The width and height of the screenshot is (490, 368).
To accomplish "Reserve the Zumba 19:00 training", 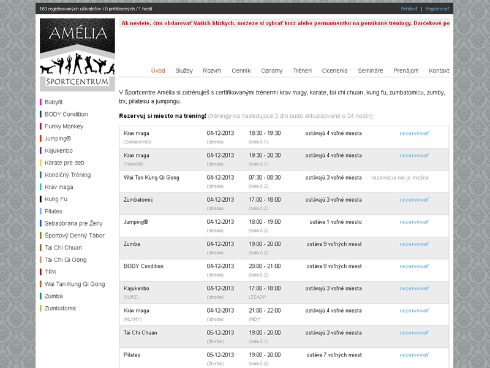I will coord(415,244).
